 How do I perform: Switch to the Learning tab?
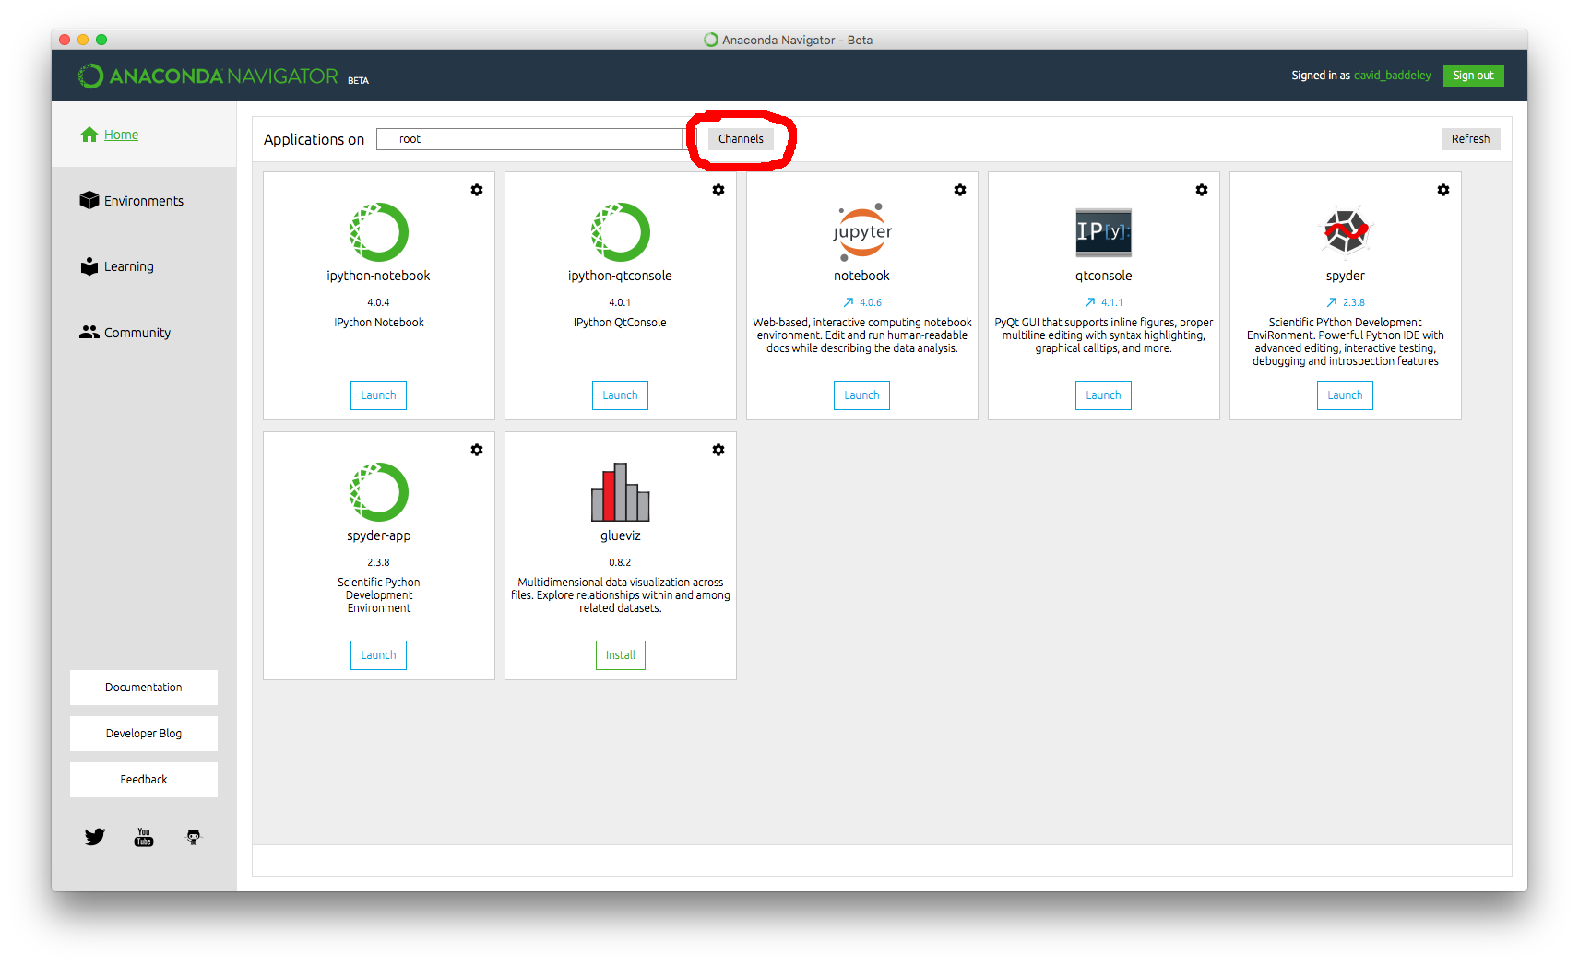[128, 266]
